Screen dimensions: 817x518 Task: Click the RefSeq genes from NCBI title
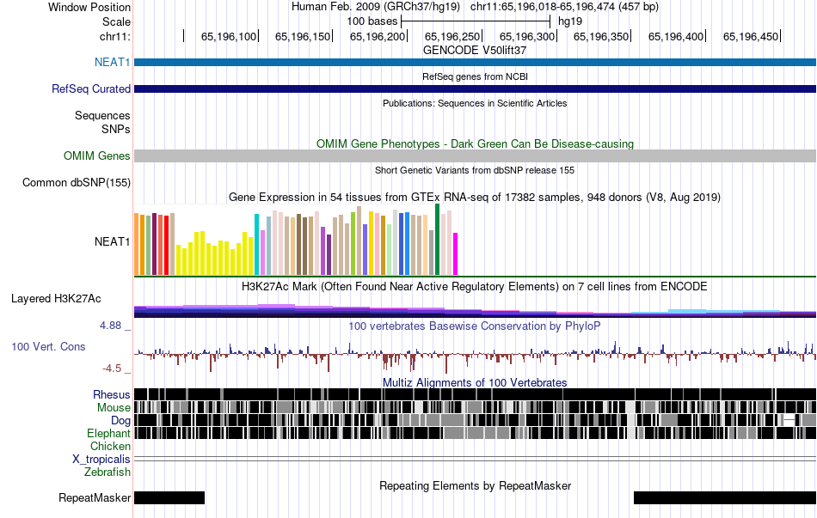(475, 77)
